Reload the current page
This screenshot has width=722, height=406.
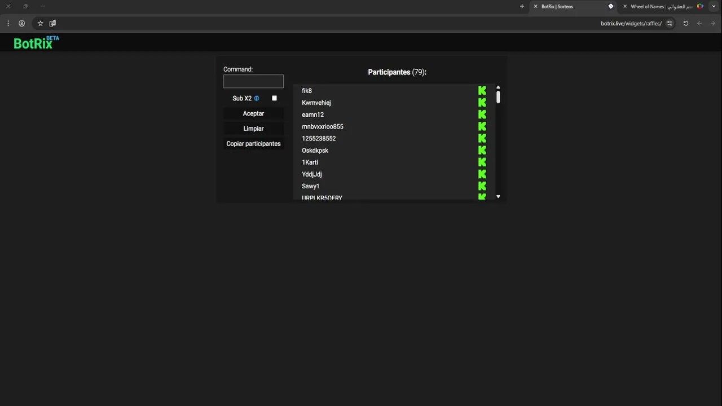tap(685, 23)
